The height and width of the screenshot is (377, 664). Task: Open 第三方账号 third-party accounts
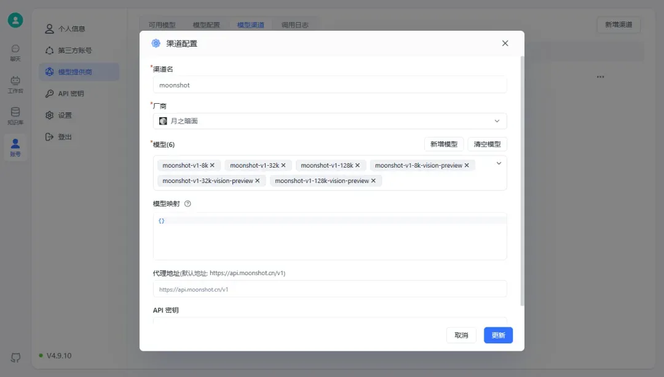coord(79,50)
